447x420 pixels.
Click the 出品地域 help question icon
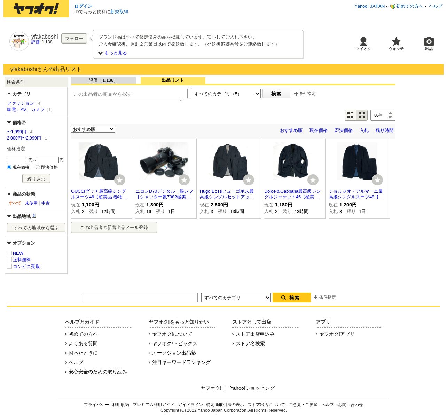click(34, 216)
